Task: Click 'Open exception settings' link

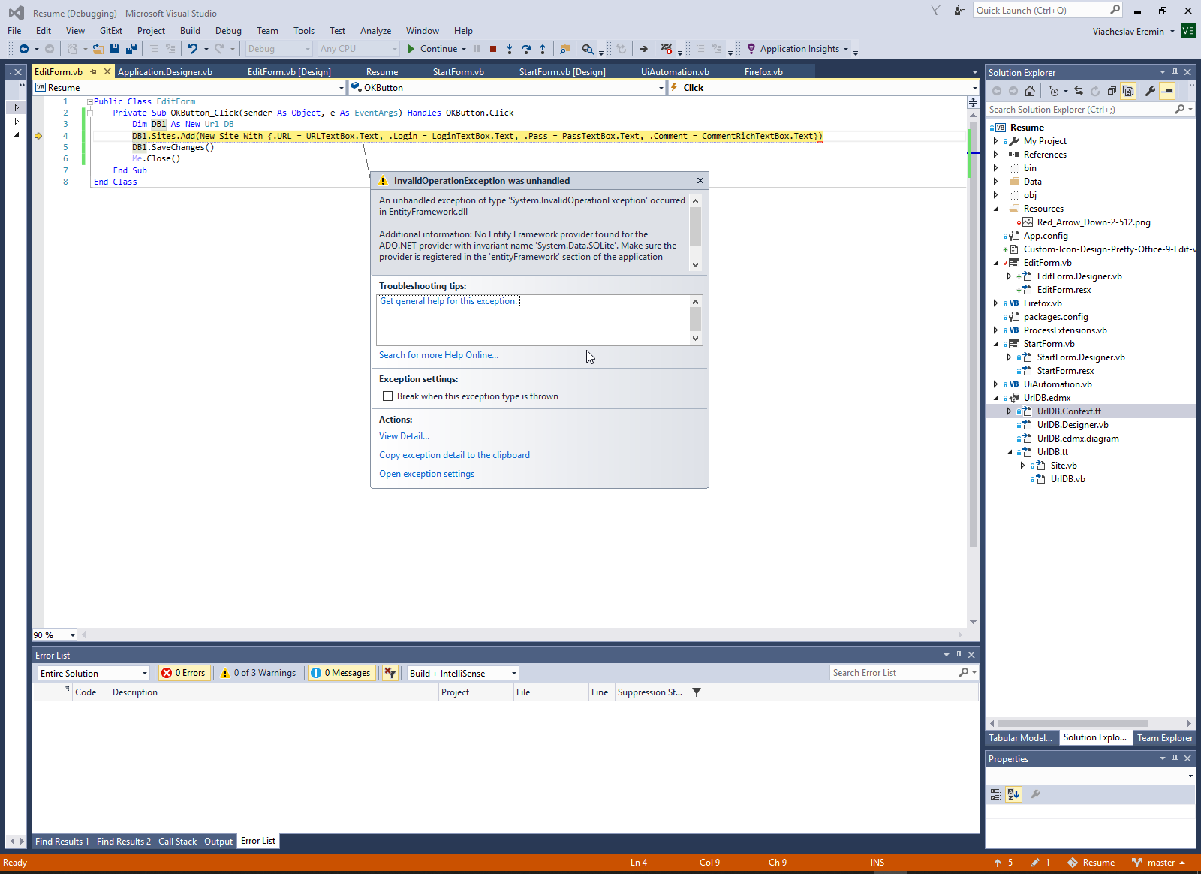Action: point(426,474)
